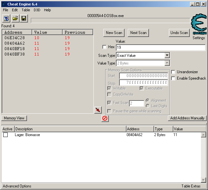Image resolution: width=208 pixels, height=190 pixels.
Task: Click the value 11 in address table
Action: coord(175,135)
